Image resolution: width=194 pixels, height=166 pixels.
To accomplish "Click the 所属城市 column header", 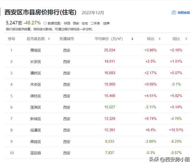I will click(67, 39).
